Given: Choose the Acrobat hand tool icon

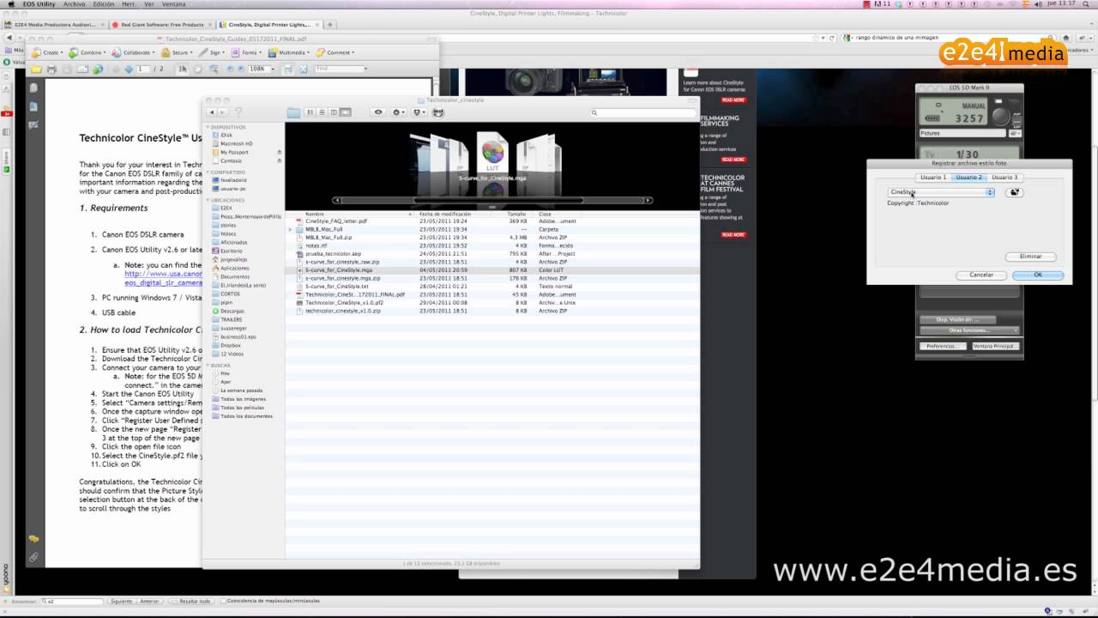Looking at the screenshot, I should [197, 69].
